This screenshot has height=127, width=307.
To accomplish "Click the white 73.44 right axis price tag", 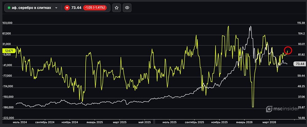I will point(299,64).
